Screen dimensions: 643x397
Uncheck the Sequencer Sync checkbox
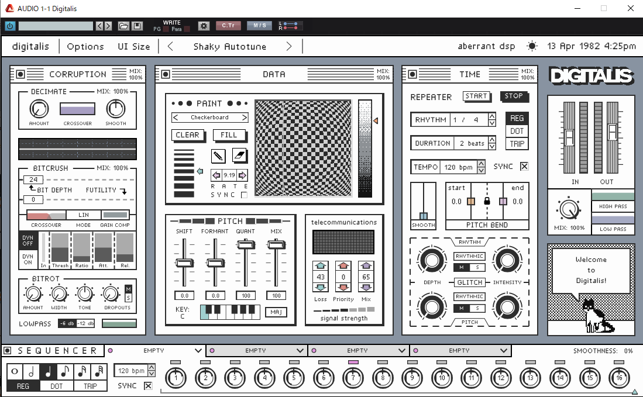click(x=148, y=385)
